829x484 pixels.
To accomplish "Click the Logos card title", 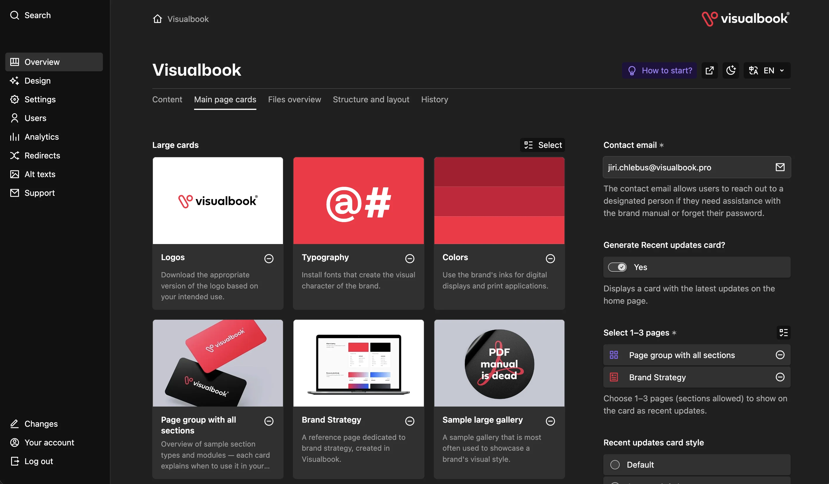I will [173, 257].
